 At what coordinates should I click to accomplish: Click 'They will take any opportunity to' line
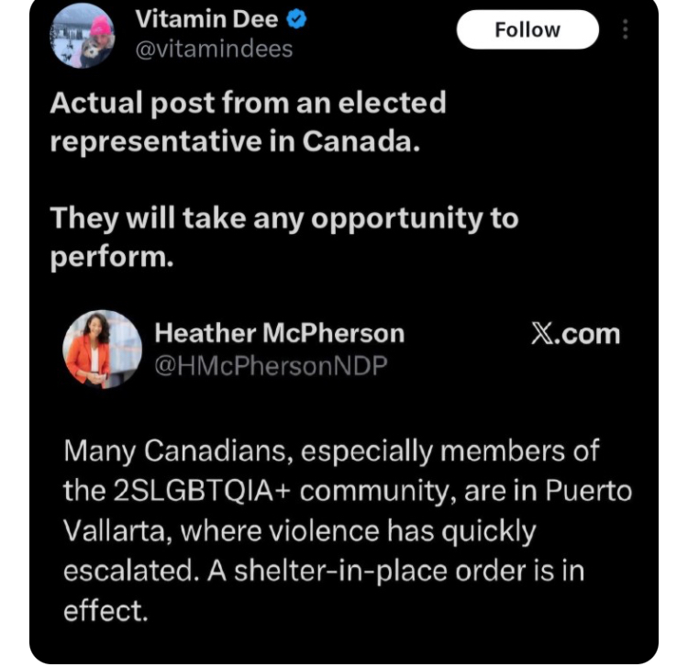click(x=284, y=220)
